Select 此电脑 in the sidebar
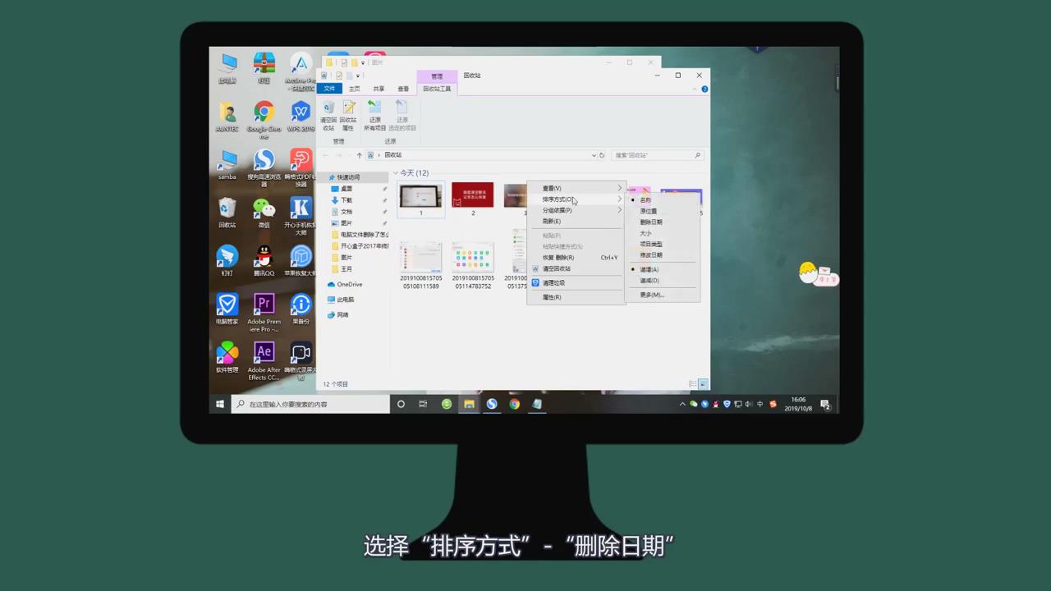 pos(346,300)
